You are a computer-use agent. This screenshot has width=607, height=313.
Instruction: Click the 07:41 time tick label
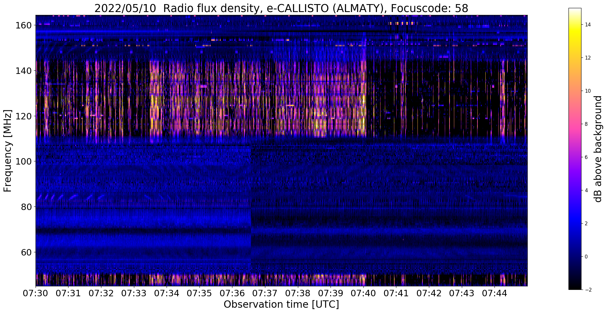(396, 293)
